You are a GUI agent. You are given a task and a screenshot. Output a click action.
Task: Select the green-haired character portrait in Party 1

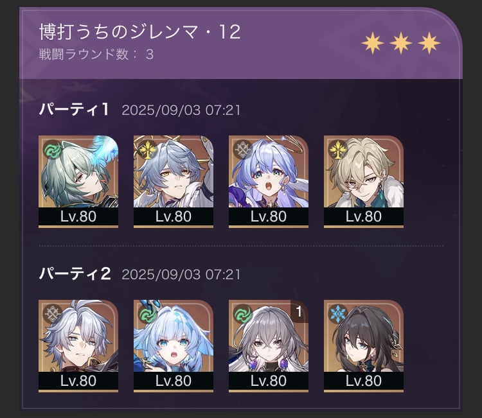click(x=78, y=182)
